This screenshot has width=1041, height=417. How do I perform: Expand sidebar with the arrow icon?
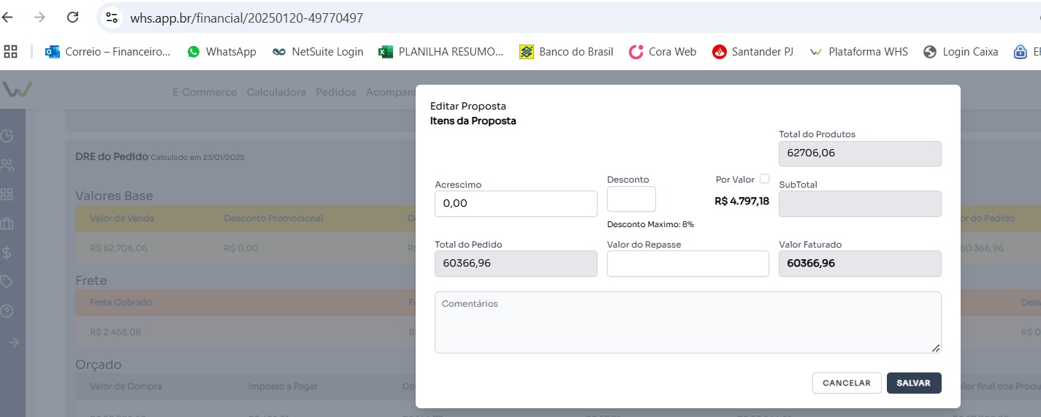click(x=13, y=342)
